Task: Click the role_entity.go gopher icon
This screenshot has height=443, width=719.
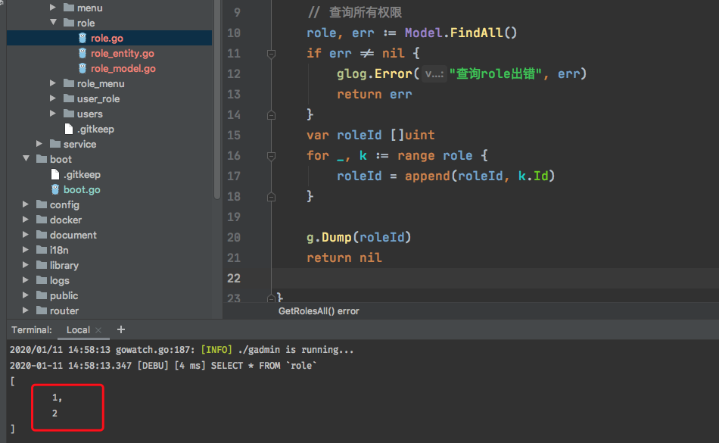Action: pos(82,53)
